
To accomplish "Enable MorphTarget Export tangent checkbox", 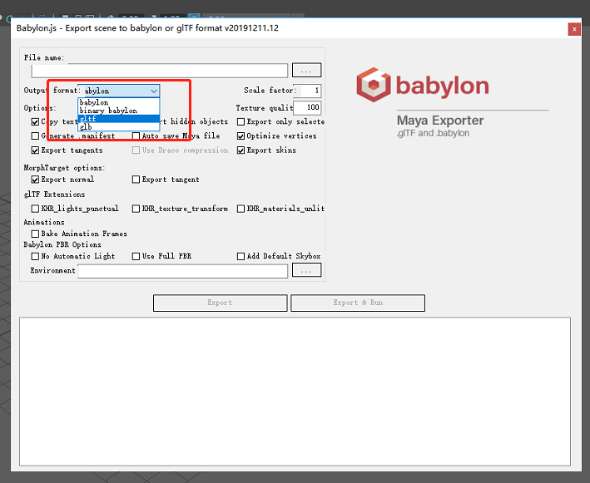I will [136, 180].
